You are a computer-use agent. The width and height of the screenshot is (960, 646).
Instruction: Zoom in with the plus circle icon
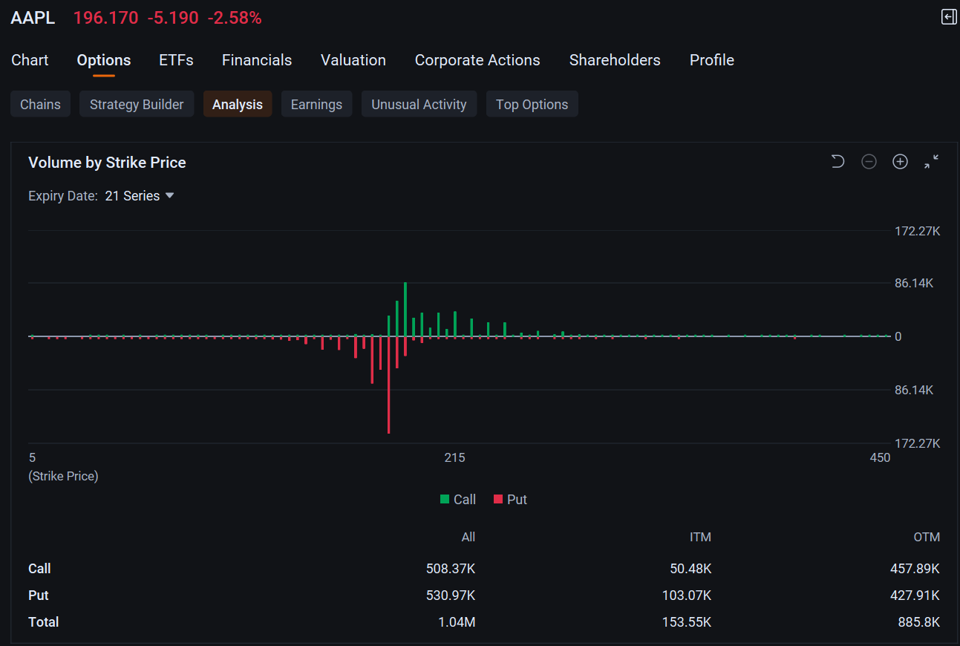pyautogui.click(x=900, y=162)
